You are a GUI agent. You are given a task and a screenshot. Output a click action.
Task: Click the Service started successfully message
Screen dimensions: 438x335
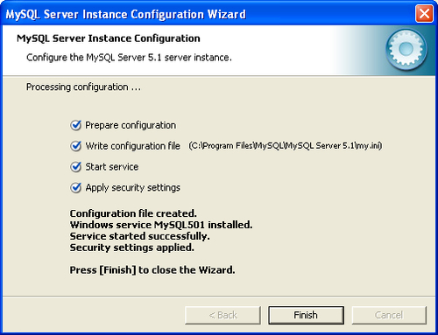tap(140, 236)
